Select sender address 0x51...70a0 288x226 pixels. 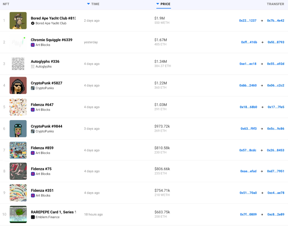[x=248, y=193]
